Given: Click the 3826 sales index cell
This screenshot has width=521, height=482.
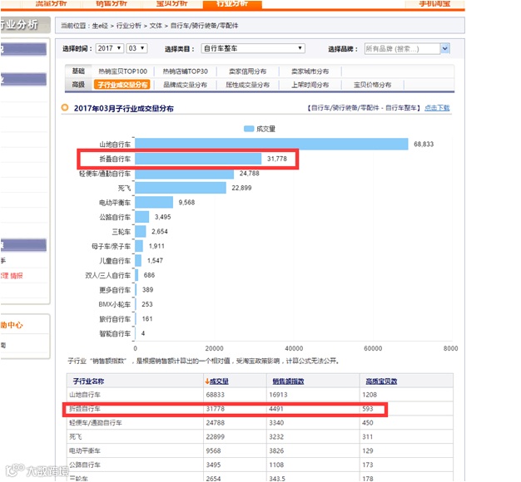Looking at the screenshot, I should [x=276, y=450].
